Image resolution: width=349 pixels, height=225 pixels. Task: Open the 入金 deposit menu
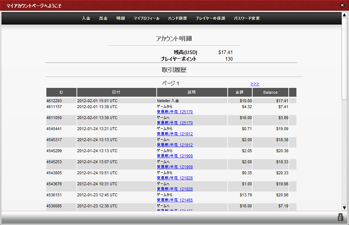86,18
